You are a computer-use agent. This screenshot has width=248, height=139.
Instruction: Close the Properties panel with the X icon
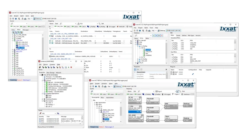tap(166, 69)
